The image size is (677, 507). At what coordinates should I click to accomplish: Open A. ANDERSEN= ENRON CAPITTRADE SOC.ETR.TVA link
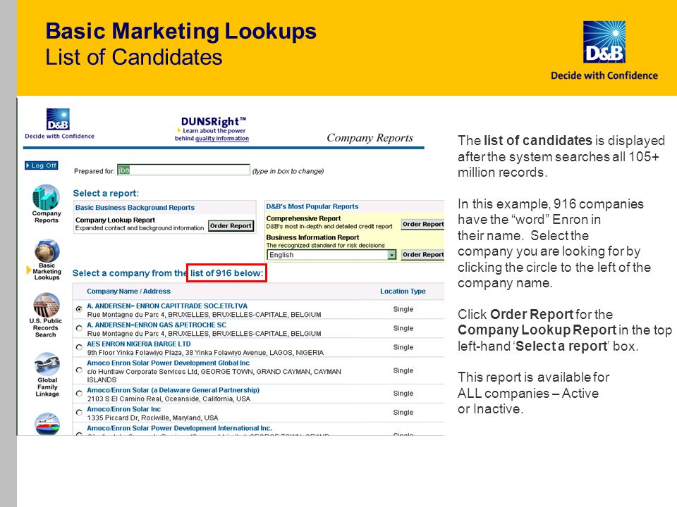(167, 306)
